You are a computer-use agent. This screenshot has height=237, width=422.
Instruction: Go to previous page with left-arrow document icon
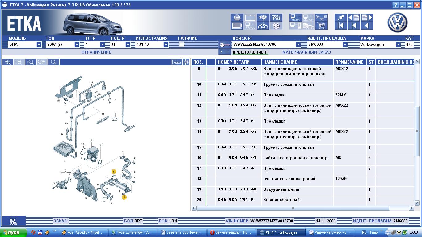point(354,18)
